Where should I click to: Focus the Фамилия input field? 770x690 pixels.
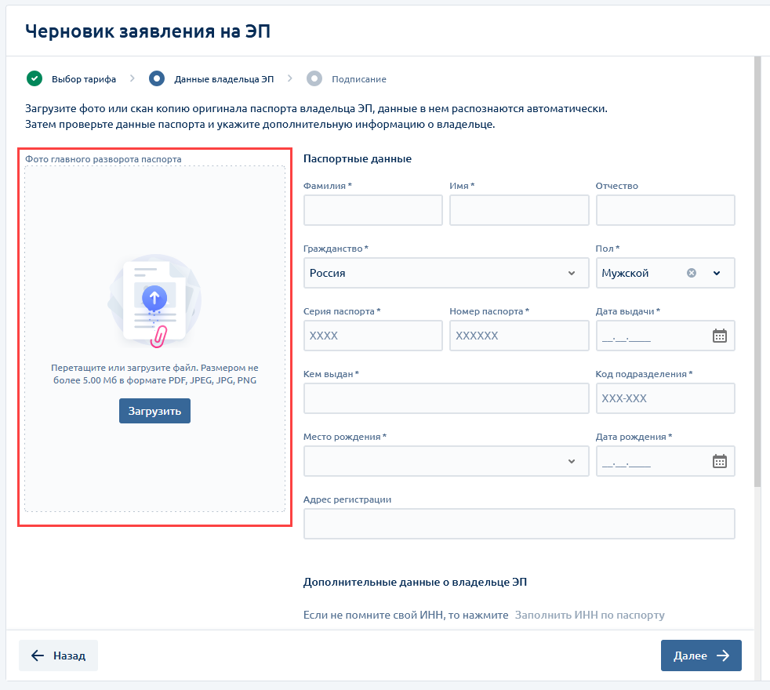pos(372,210)
